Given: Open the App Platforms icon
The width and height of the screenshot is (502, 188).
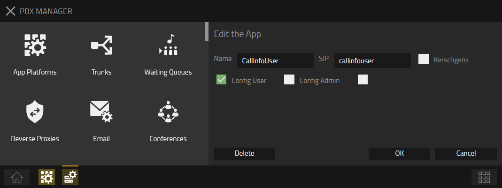Looking at the screenshot, I should pos(35,45).
